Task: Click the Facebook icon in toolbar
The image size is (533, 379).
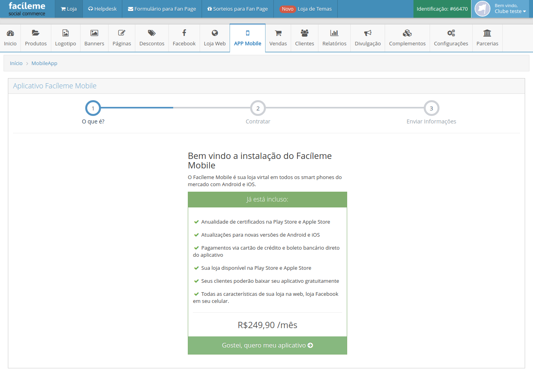Action: tap(184, 33)
